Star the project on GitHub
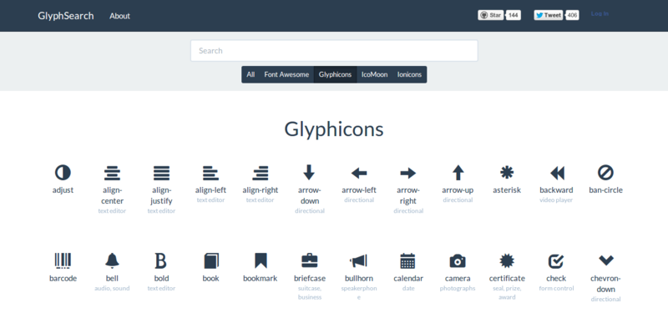Image resolution: width=668 pixels, height=333 pixels. click(491, 15)
